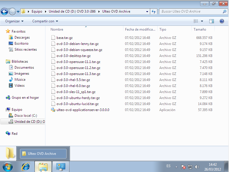The height and width of the screenshot is (172, 229).
Task: Open the Organizar menu
Action: click(x=14, y=21)
